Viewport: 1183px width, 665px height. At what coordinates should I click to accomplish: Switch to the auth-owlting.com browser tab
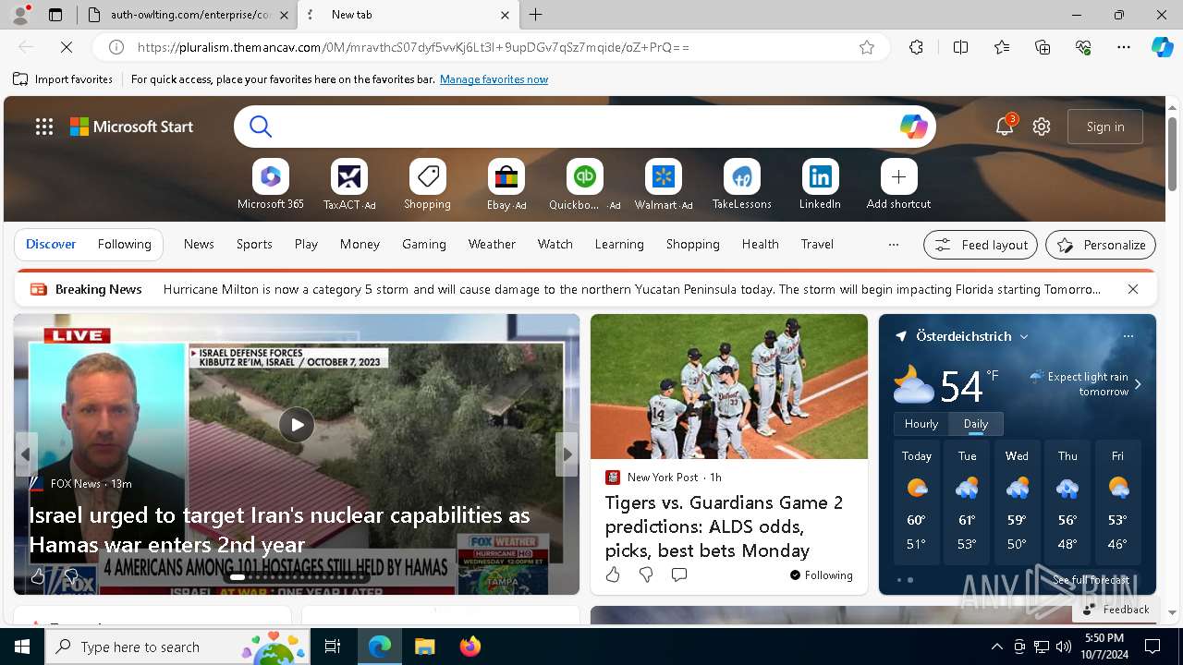click(188, 15)
